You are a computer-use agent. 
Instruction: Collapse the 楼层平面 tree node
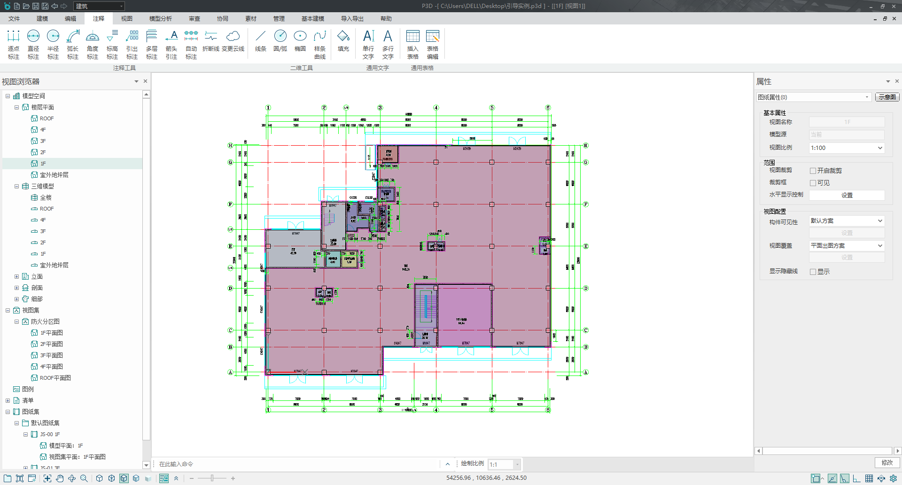pos(16,108)
